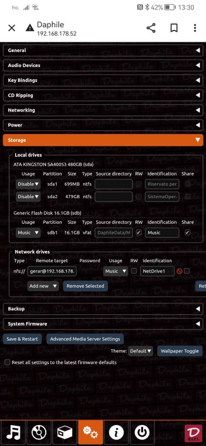Toggle RW checkbox for NetDrive1

pyautogui.click(x=134, y=271)
